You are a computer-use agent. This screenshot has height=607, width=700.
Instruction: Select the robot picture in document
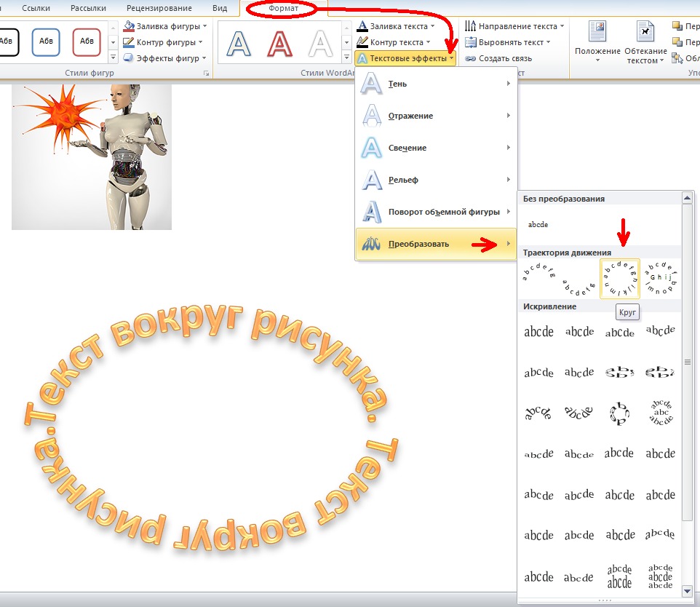point(92,156)
